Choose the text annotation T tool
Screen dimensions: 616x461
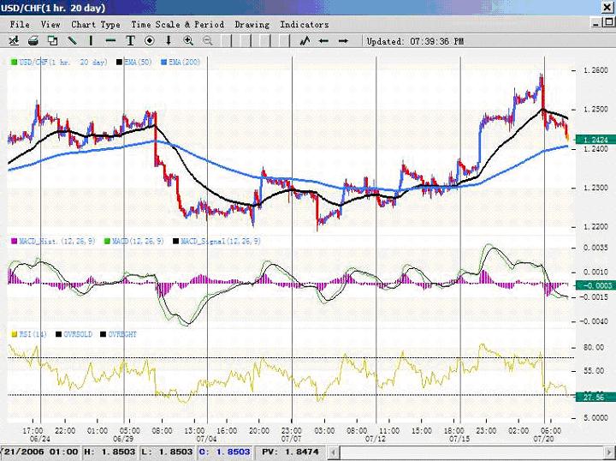[130, 40]
